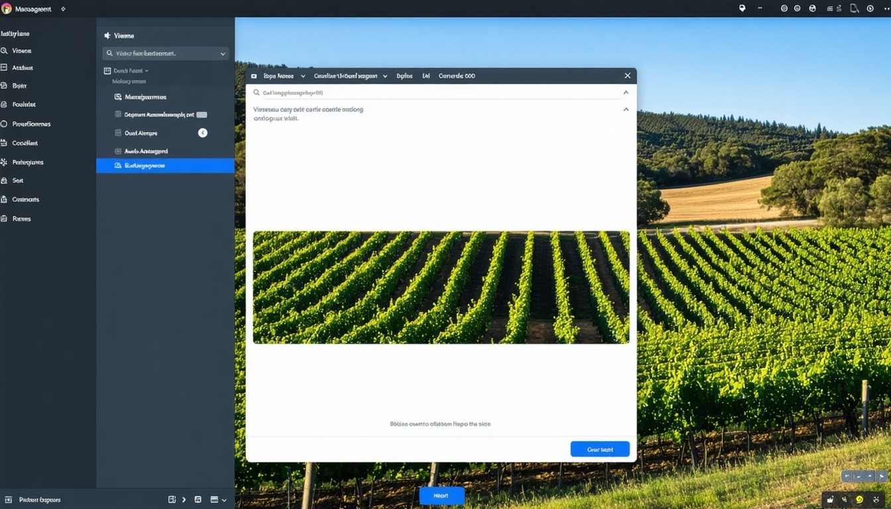Click the location pin icon in the top bar
The height and width of the screenshot is (509, 891).
(741, 9)
